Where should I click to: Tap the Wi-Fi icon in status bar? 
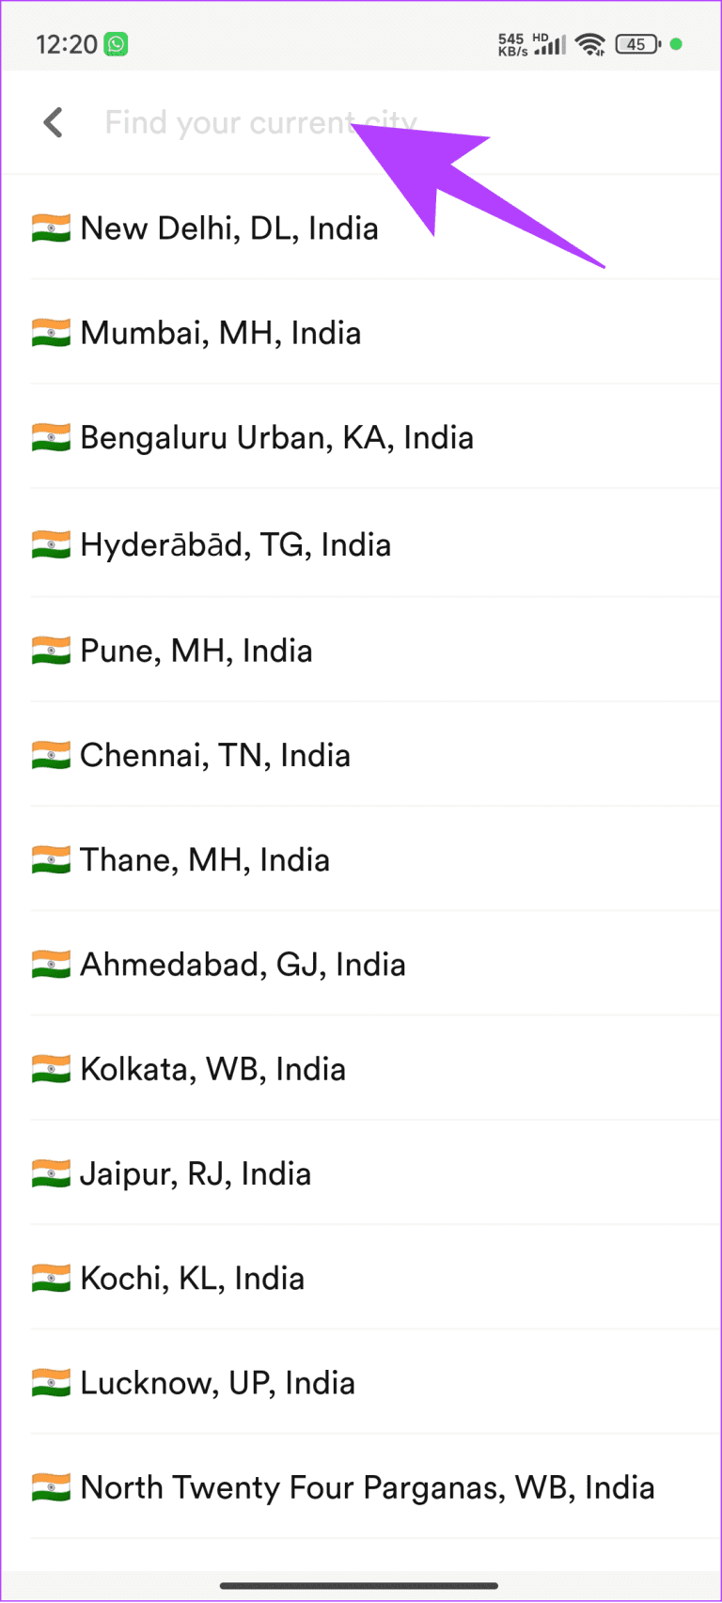[x=590, y=44]
